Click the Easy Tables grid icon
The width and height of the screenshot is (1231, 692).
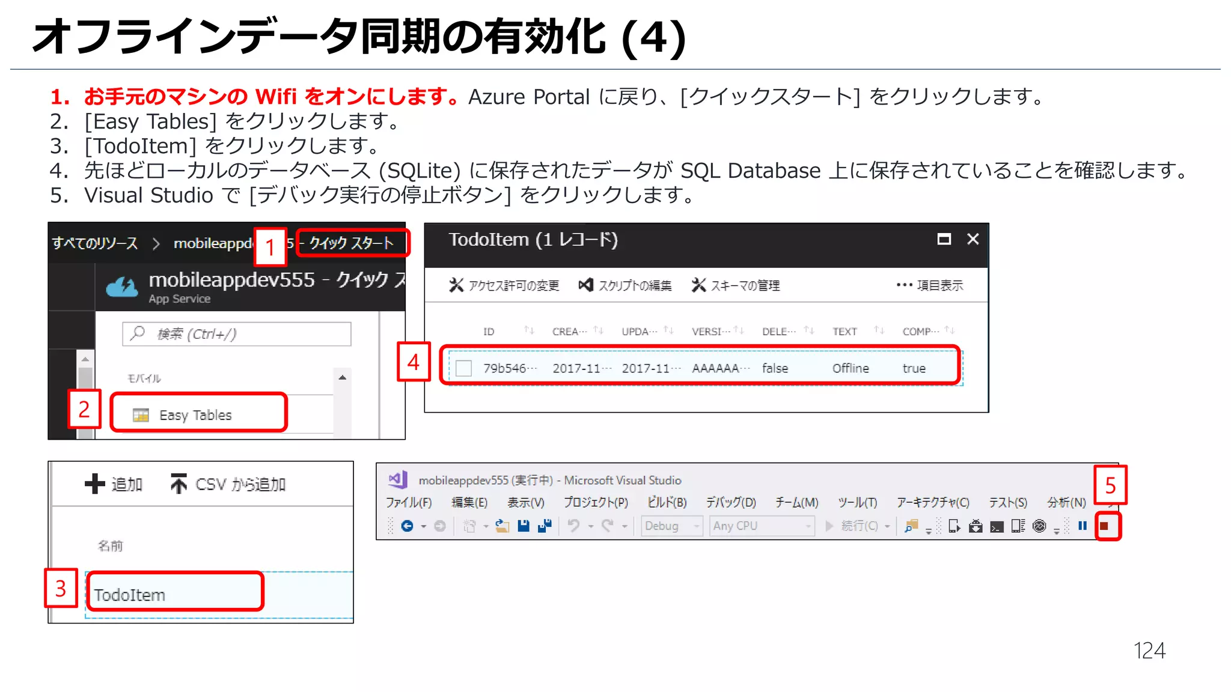point(141,415)
